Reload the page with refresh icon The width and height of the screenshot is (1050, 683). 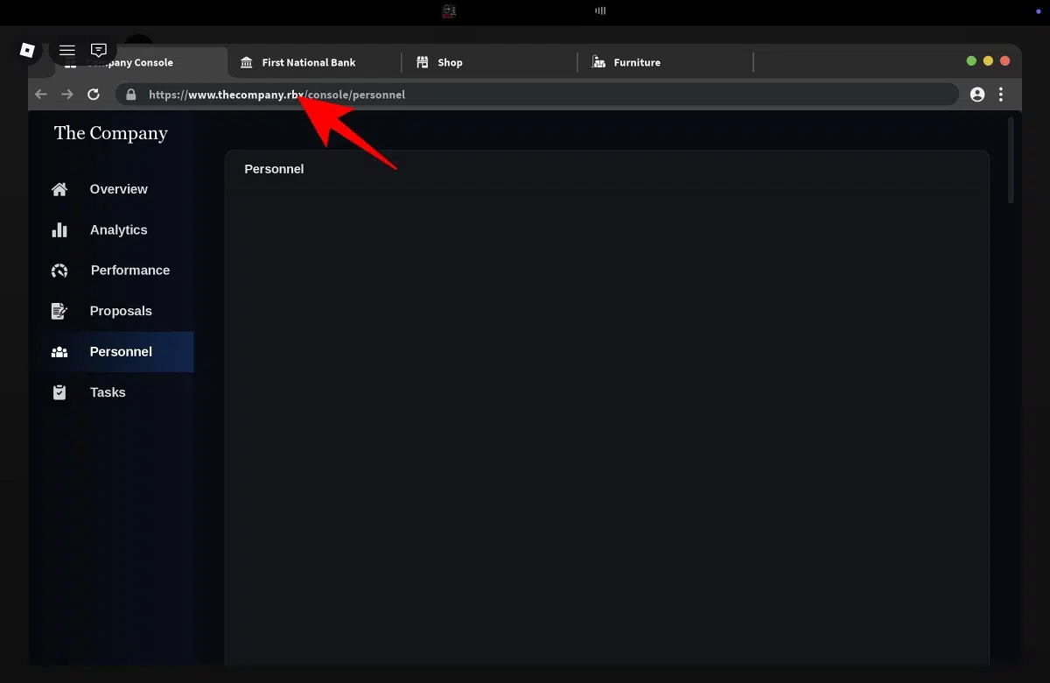(94, 94)
